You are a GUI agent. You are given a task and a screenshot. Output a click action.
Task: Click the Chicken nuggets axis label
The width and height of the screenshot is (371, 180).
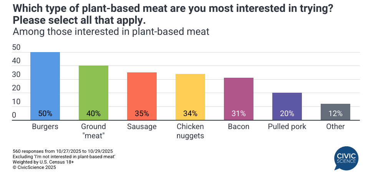[x=190, y=131]
